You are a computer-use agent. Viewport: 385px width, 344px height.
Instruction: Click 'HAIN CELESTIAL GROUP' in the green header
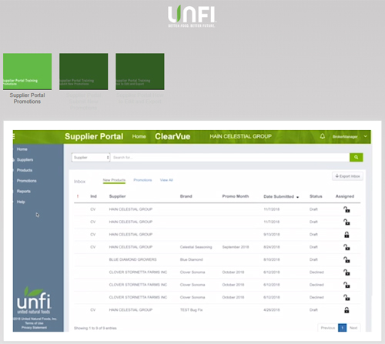click(240, 136)
